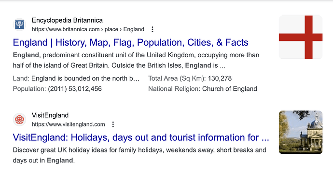
Task: Open the three-dot menu beside britannica.com URL
Action: [153, 29]
